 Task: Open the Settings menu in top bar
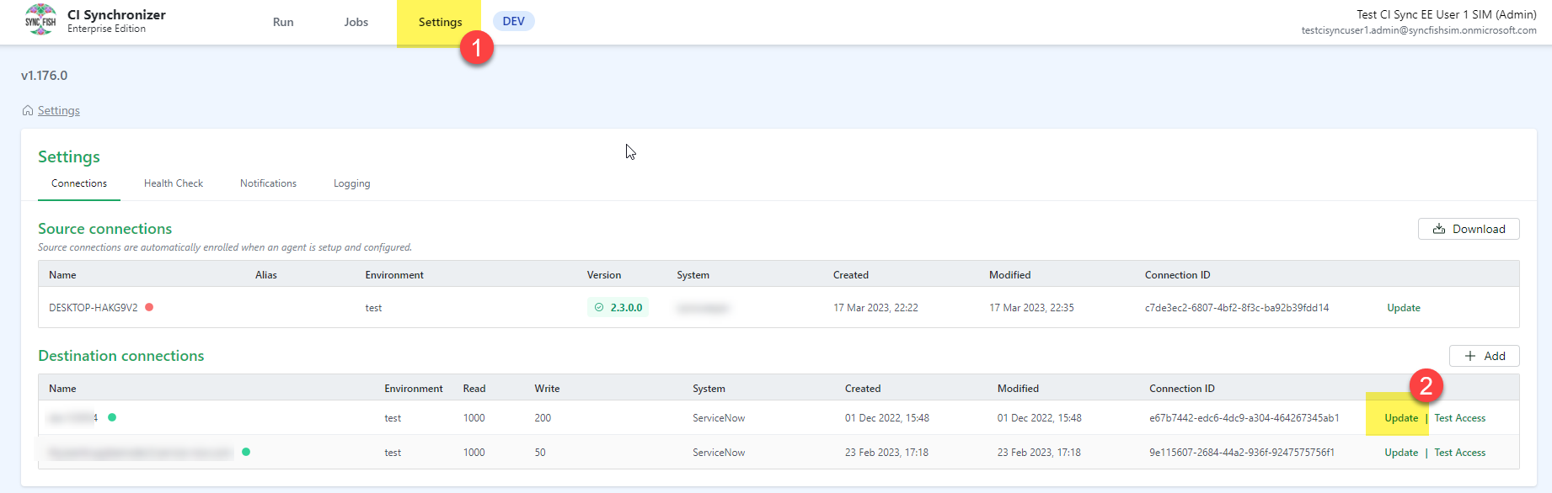[x=440, y=22]
